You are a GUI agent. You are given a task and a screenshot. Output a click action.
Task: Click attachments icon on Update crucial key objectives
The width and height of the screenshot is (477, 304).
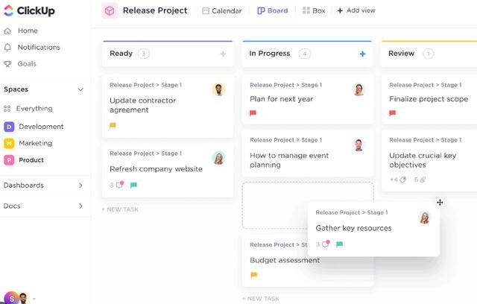(420, 180)
